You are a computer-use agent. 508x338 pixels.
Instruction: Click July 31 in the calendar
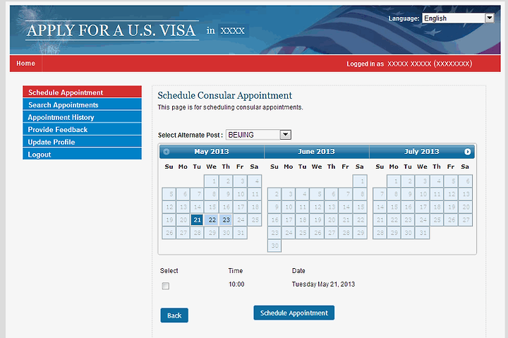pos(423,233)
